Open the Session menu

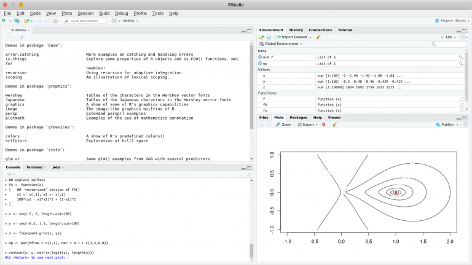(x=85, y=13)
